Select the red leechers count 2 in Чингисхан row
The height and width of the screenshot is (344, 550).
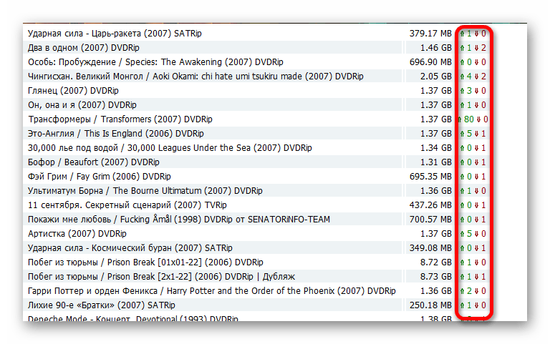[483, 77]
